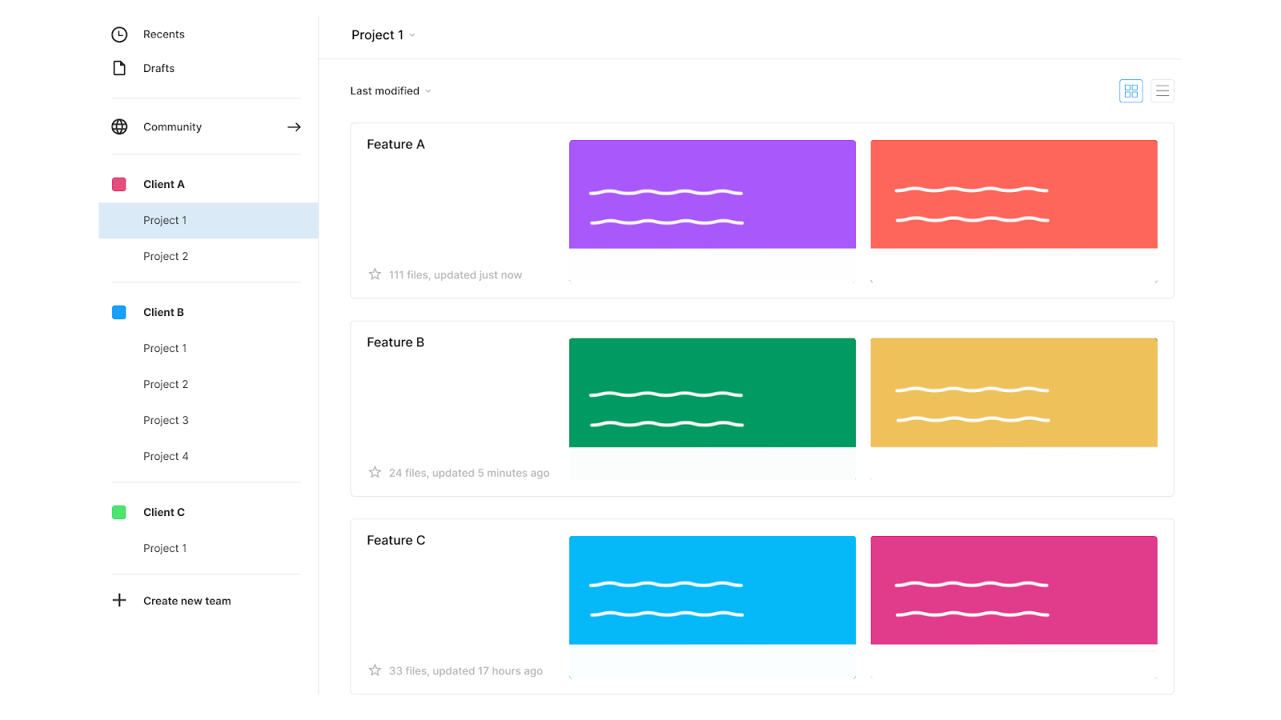Open the Project 1 title dropdown
The image size is (1281, 720).
[383, 35]
